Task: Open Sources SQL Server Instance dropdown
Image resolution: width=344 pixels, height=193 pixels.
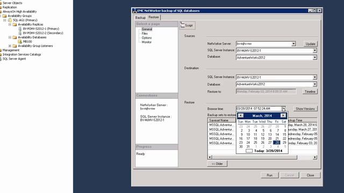Action: point(314,50)
